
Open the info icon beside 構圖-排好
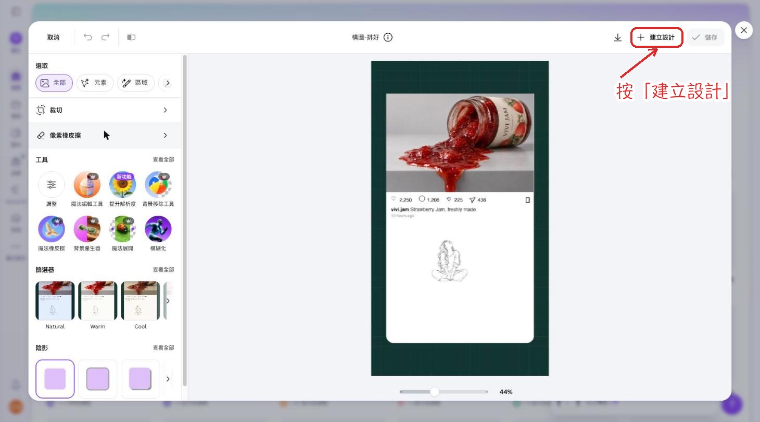pyautogui.click(x=388, y=37)
